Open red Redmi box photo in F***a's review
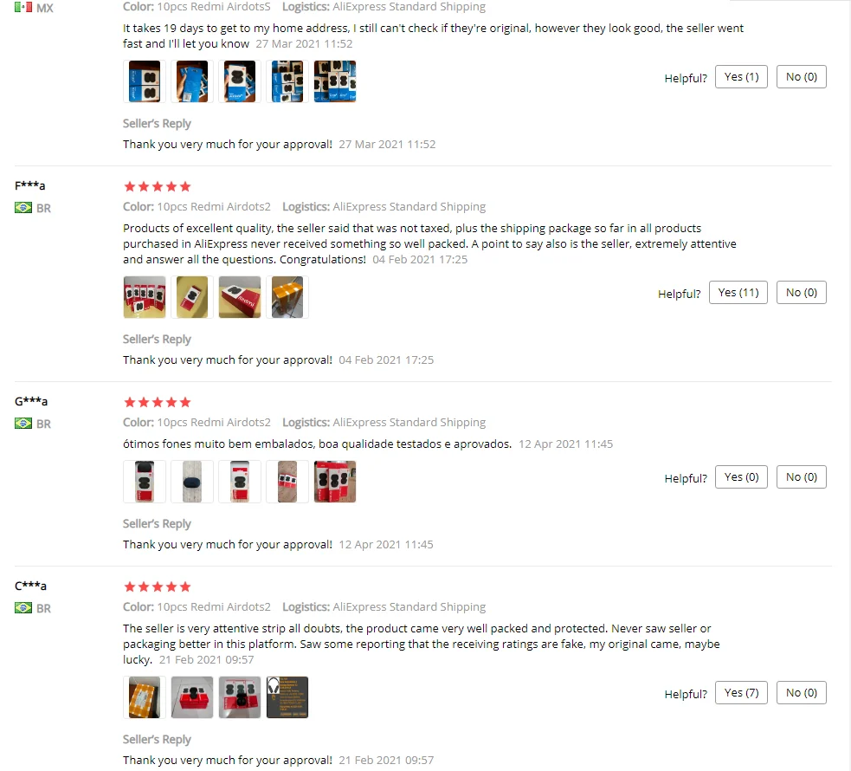Viewport: 851px width, 771px height. pyautogui.click(x=239, y=297)
